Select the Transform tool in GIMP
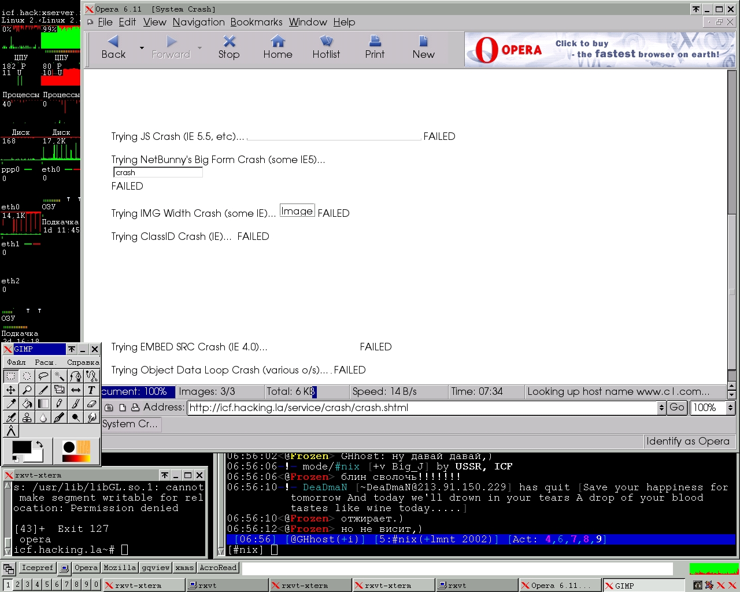 (x=59, y=390)
